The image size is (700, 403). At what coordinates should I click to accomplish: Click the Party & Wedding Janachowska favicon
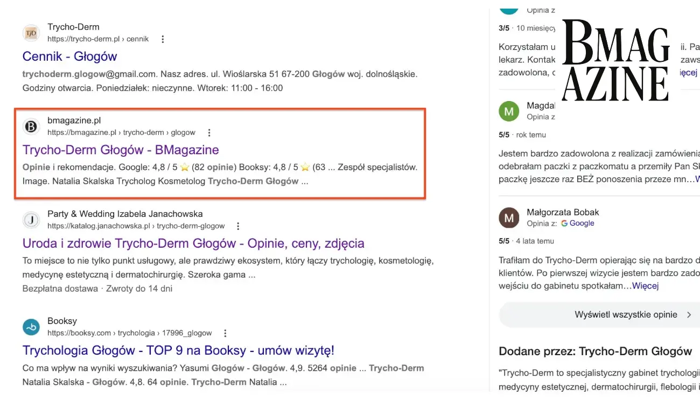pos(31,220)
